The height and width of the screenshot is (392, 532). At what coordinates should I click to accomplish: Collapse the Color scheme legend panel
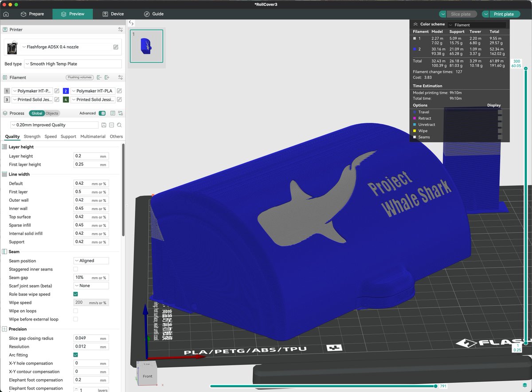(415, 24)
